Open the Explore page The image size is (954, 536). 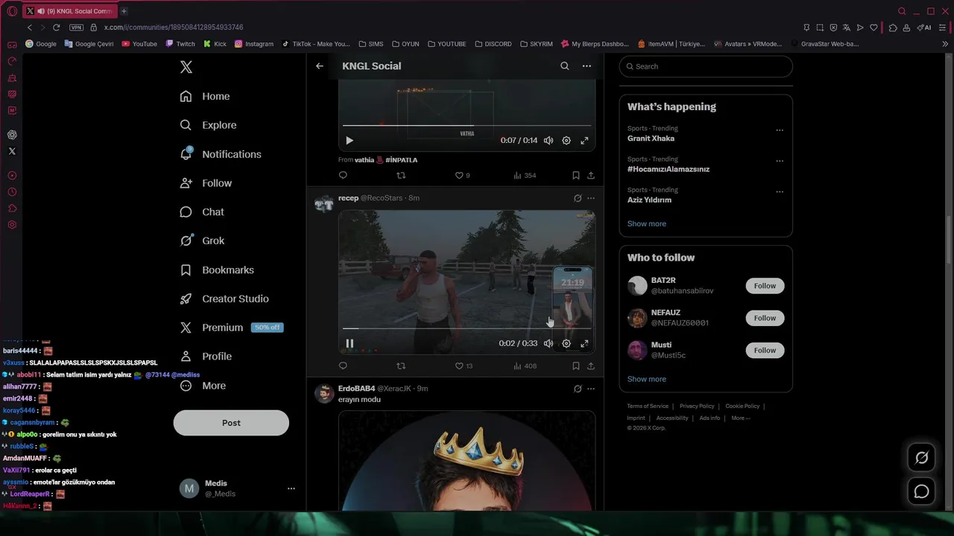pyautogui.click(x=208, y=125)
